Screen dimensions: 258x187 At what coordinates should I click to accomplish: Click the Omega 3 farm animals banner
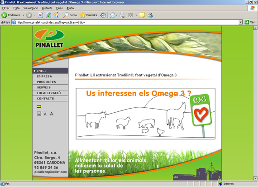pos(145,114)
